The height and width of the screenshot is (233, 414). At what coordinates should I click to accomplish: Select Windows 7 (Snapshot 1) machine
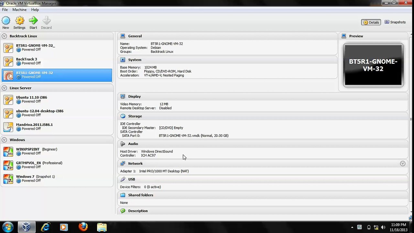(x=57, y=178)
